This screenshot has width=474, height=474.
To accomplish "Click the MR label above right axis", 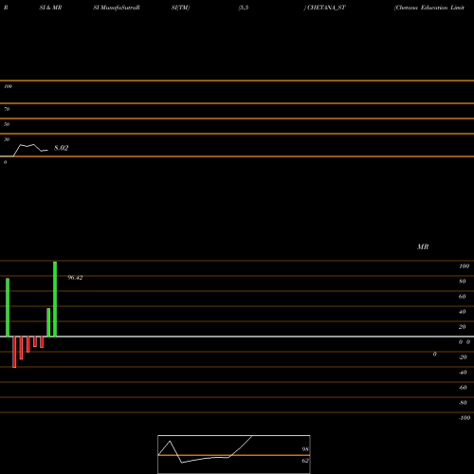I will tap(423, 246).
